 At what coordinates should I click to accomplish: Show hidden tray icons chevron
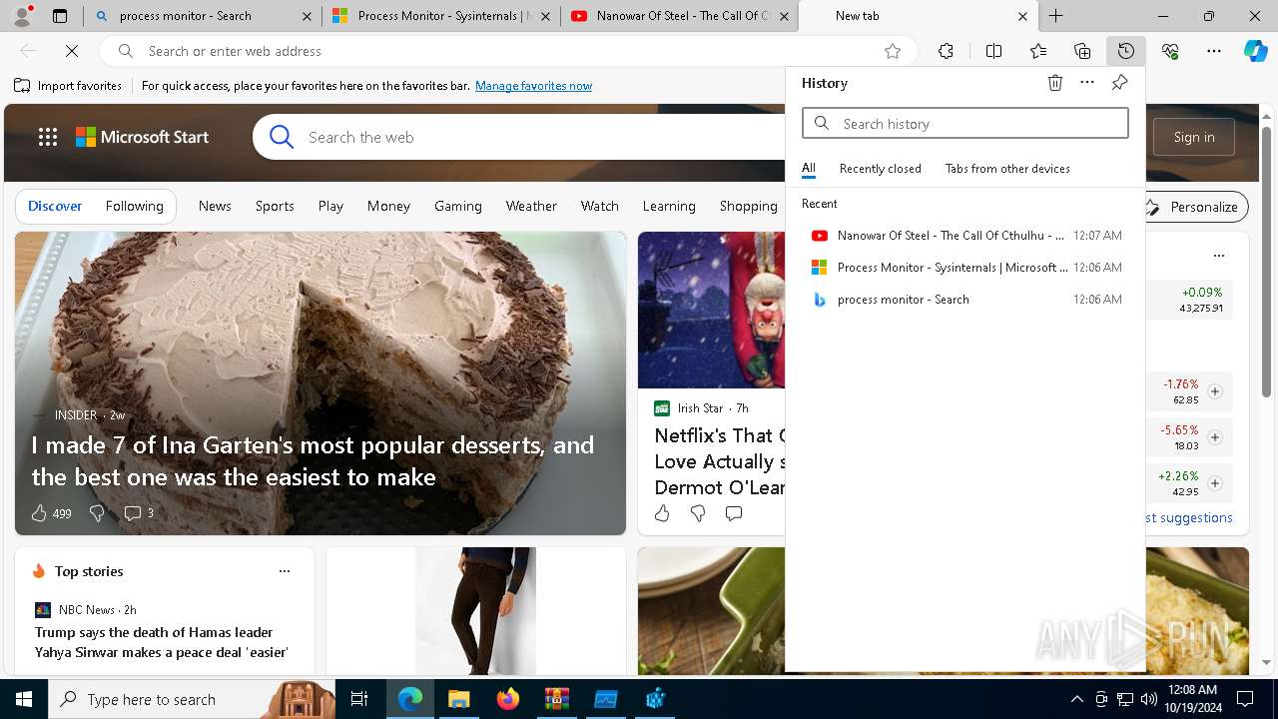point(1077,699)
